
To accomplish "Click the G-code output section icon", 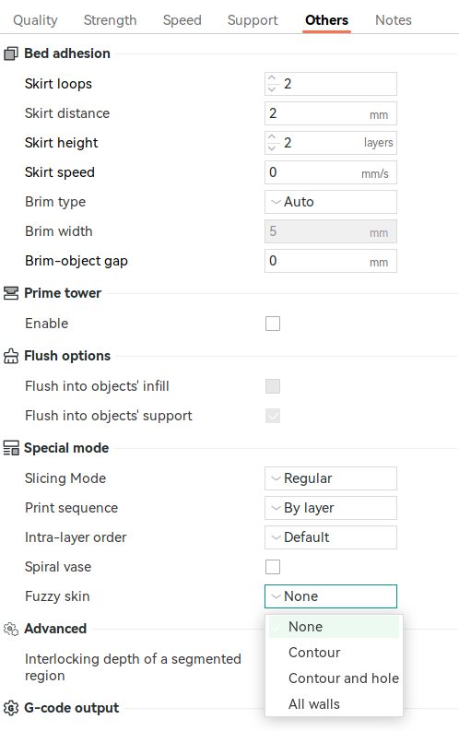I will click(x=11, y=708).
